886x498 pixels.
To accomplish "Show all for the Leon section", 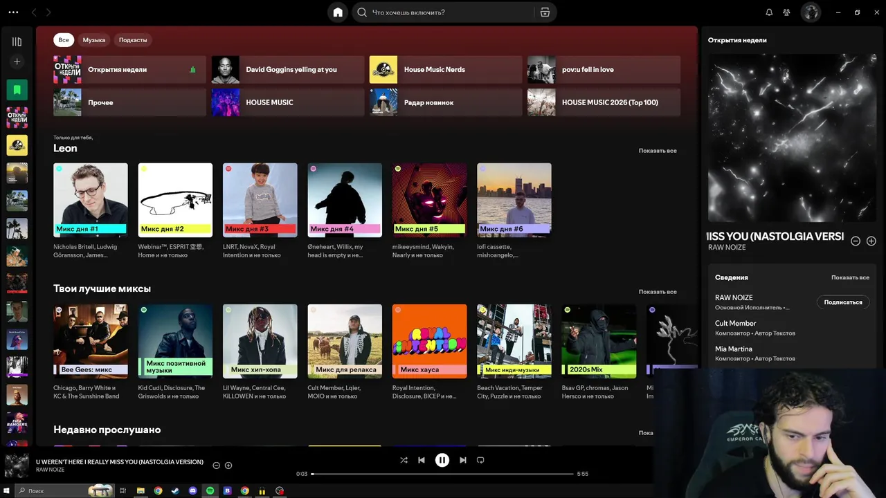I will pos(658,151).
